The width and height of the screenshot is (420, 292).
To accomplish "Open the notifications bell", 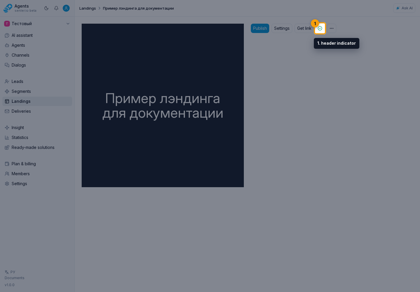I will click(x=56, y=8).
